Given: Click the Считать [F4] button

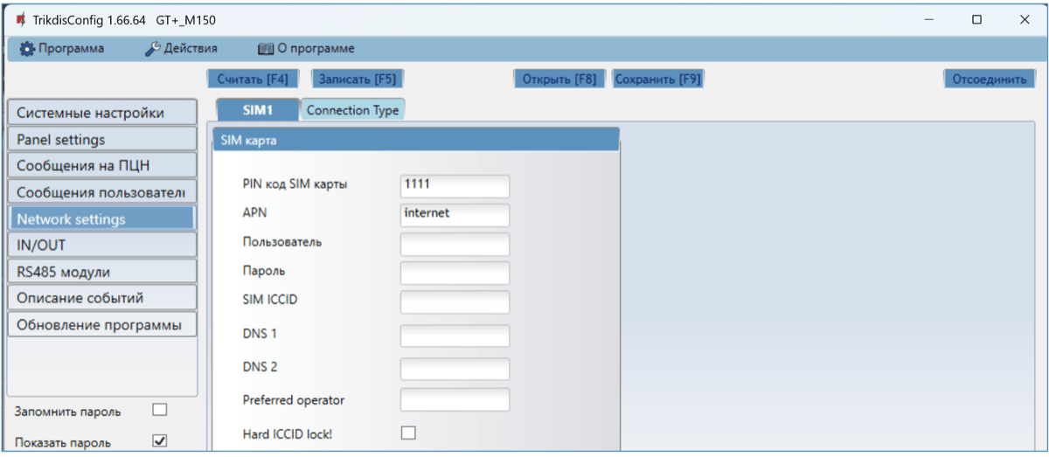Looking at the screenshot, I should pyautogui.click(x=252, y=79).
